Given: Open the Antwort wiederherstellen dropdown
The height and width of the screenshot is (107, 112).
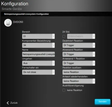Looking at the screenshot, I should 79,81.
